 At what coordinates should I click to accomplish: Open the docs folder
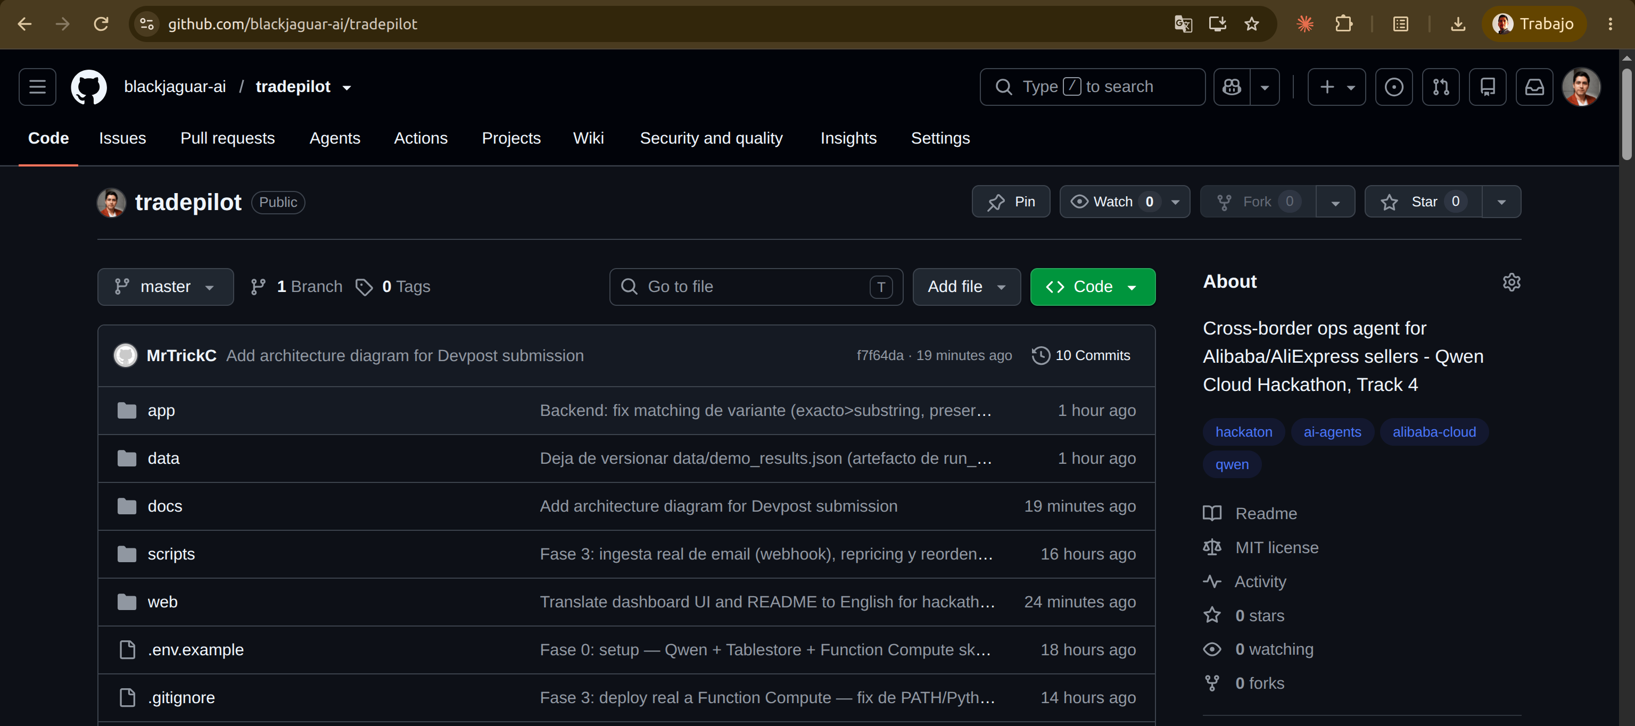click(165, 507)
